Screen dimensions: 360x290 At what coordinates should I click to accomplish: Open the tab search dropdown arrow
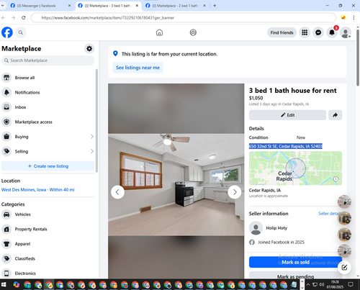point(3,6)
